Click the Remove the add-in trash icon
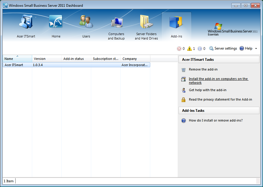 point(184,70)
